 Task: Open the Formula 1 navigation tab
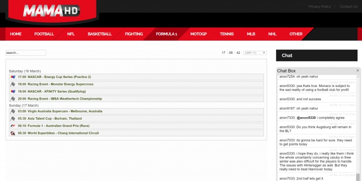click(x=166, y=34)
